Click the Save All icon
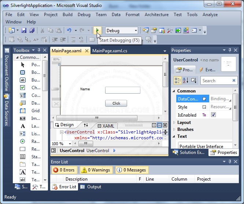This screenshot has width=244, height=204. tap(32, 30)
